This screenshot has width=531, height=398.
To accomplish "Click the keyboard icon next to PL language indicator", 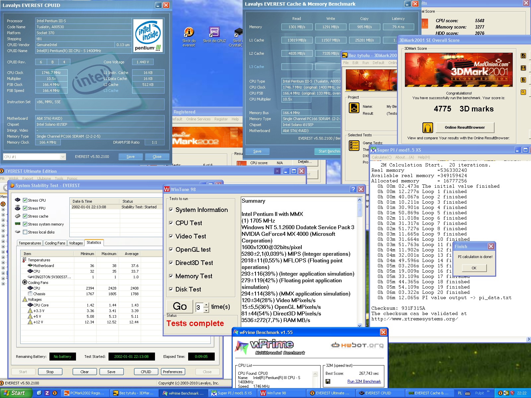I will click(468, 393).
